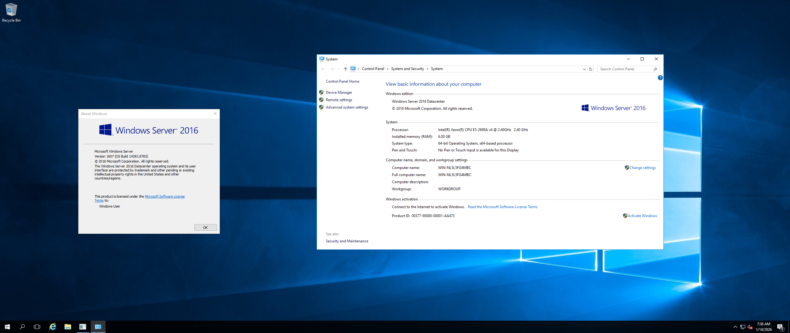Image resolution: width=790 pixels, height=333 pixels.
Task: Open the Action Center notifications icon
Action: [x=780, y=327]
